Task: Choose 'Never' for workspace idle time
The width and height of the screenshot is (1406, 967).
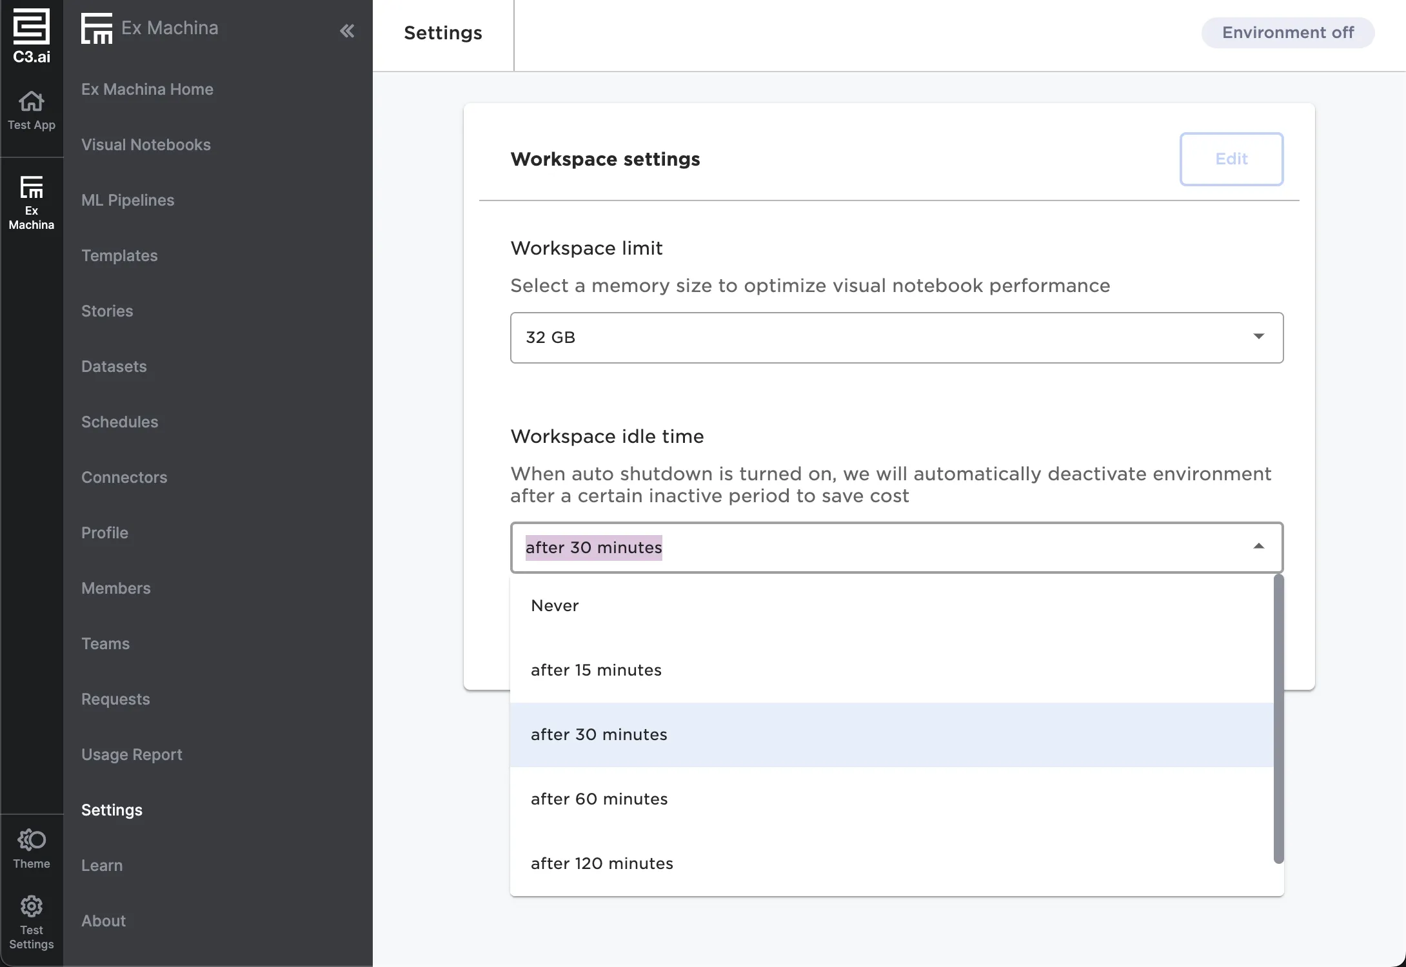Action: pyautogui.click(x=554, y=605)
